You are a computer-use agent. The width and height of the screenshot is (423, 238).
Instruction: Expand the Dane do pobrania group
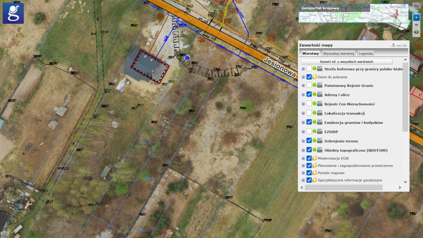tap(303, 77)
